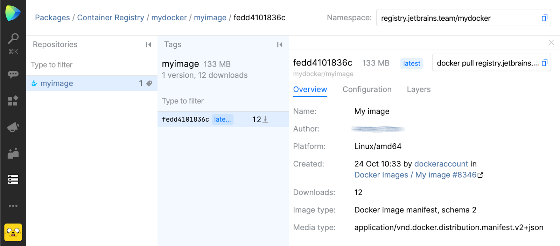Click the fedd4101836c breadcrumb text
Screen dimensions: 560x246
(x=259, y=18)
